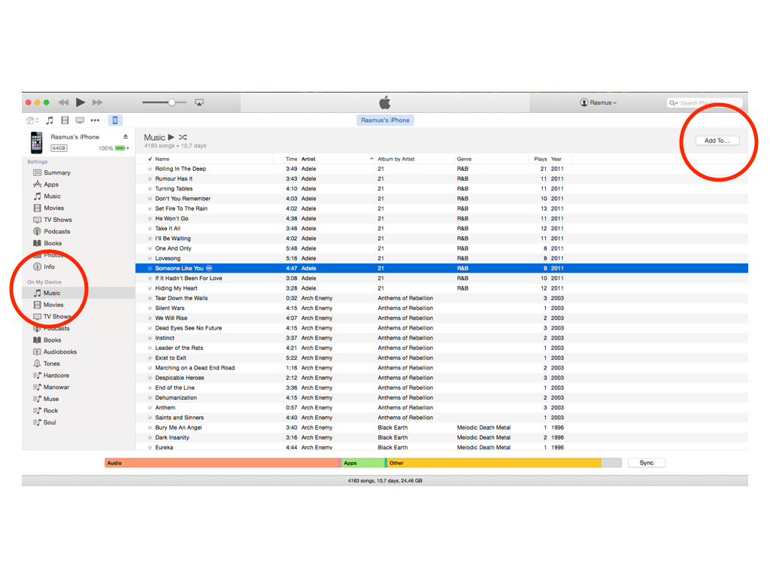The image size is (770, 578).
Task: Open the more options ellipsis icon
Action: coord(95,120)
